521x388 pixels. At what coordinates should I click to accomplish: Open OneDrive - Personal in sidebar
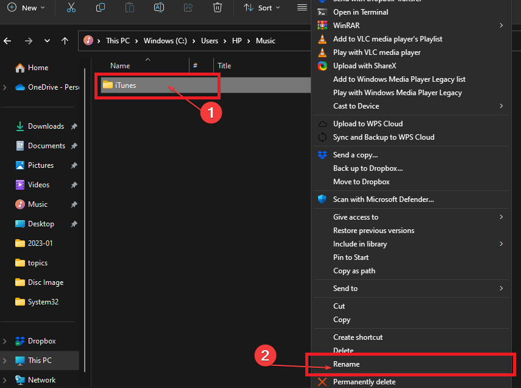tap(47, 87)
